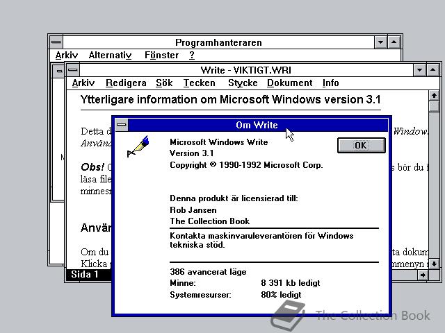Maximize Programhanteraren with up arrow button
This screenshot has width=445, height=333.
394,42
